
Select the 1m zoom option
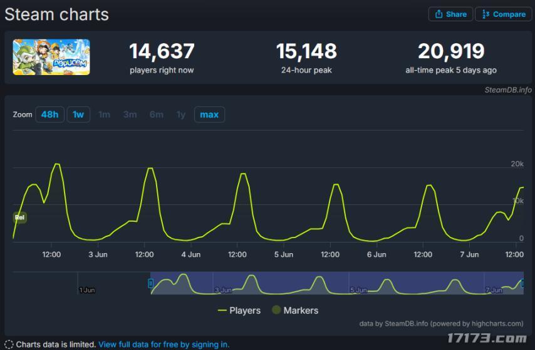pos(104,114)
